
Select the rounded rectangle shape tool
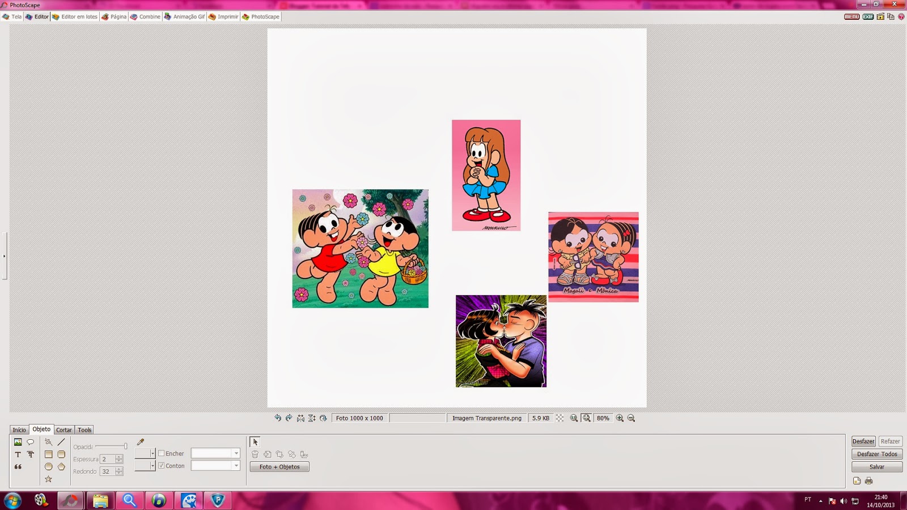(x=61, y=454)
